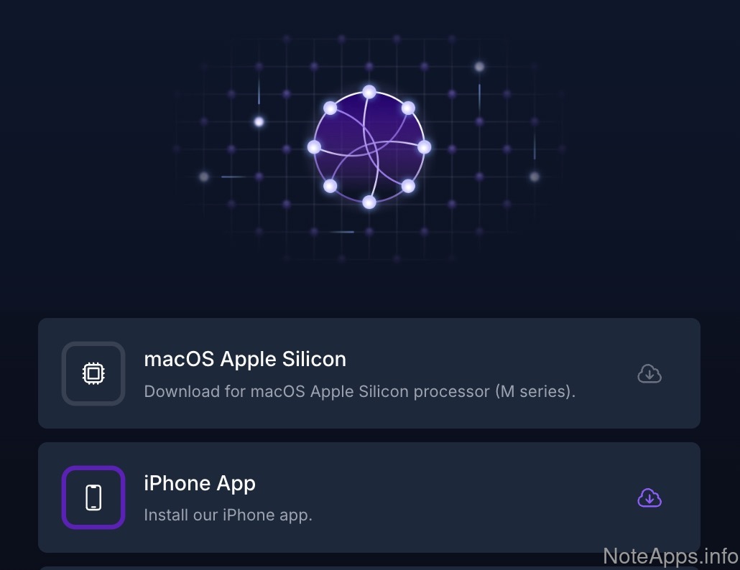Download macOS Apple Silicon via cloud icon
This screenshot has height=570, width=740.
tap(649, 373)
